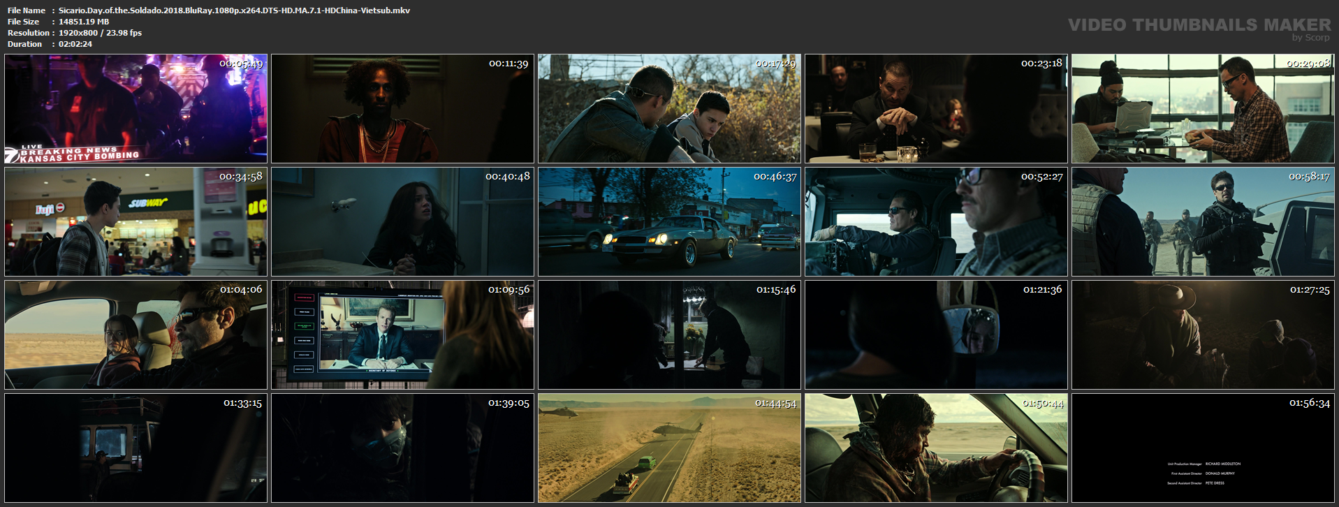
Task: Pick the video conference thumbnail at 01:09:56
Action: pyautogui.click(x=402, y=335)
